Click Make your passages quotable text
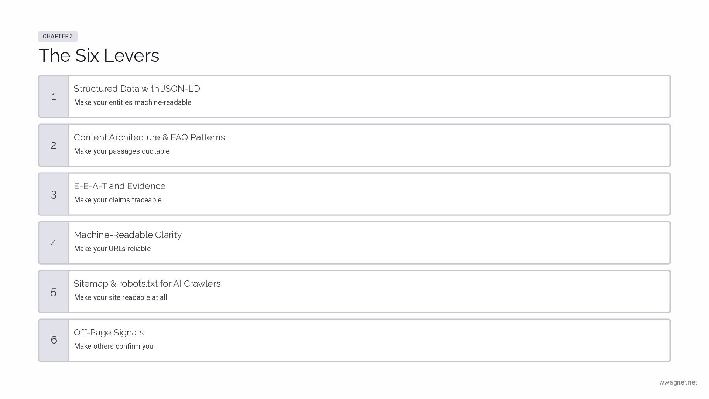 [122, 151]
